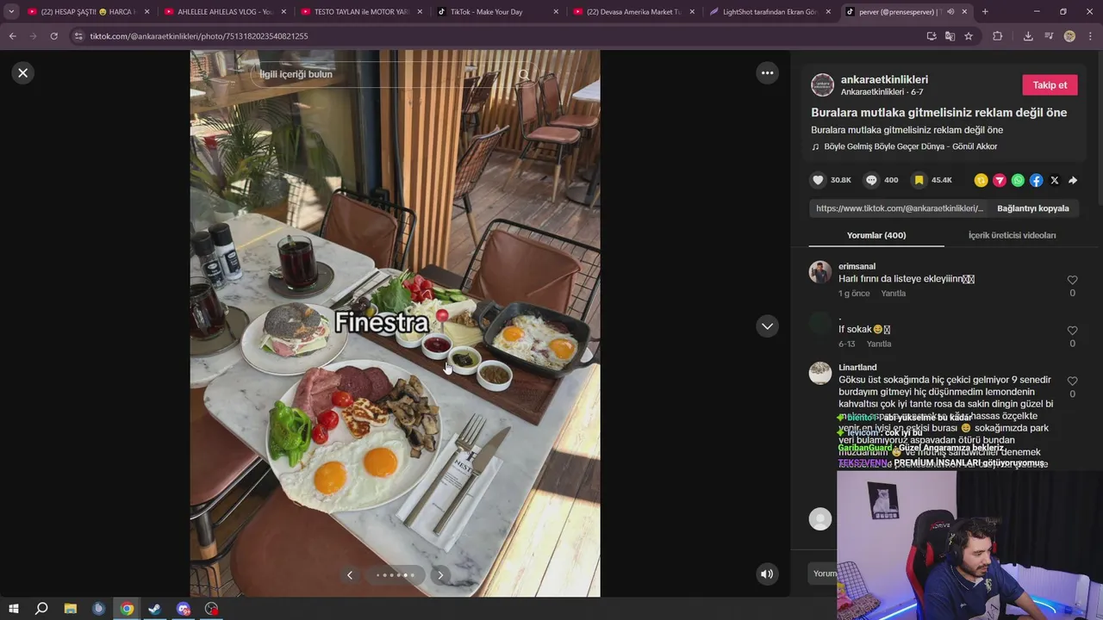Open the Chrome extensions puzzle icon

998,36
